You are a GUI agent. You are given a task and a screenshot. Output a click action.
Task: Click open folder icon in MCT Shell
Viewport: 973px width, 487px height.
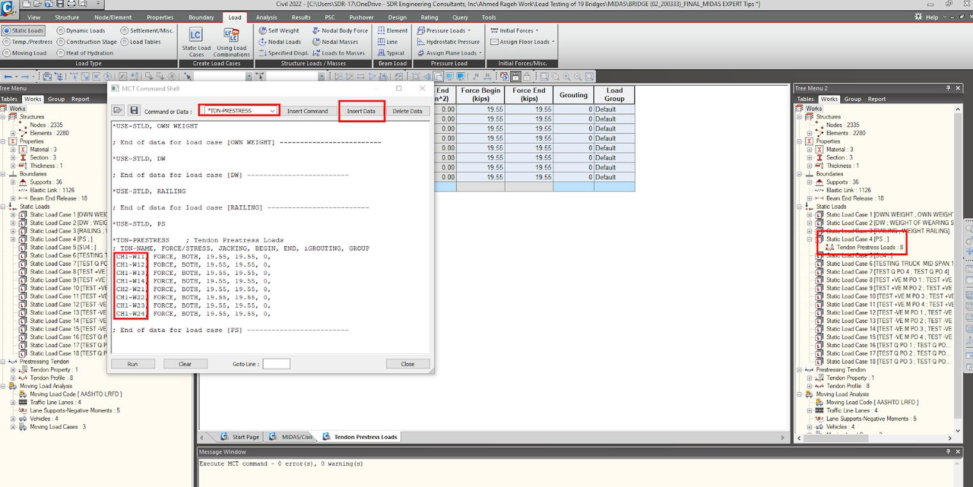click(118, 111)
